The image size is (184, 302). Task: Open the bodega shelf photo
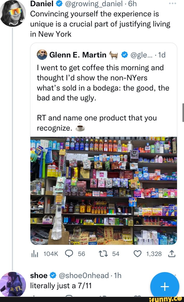coord(104,191)
